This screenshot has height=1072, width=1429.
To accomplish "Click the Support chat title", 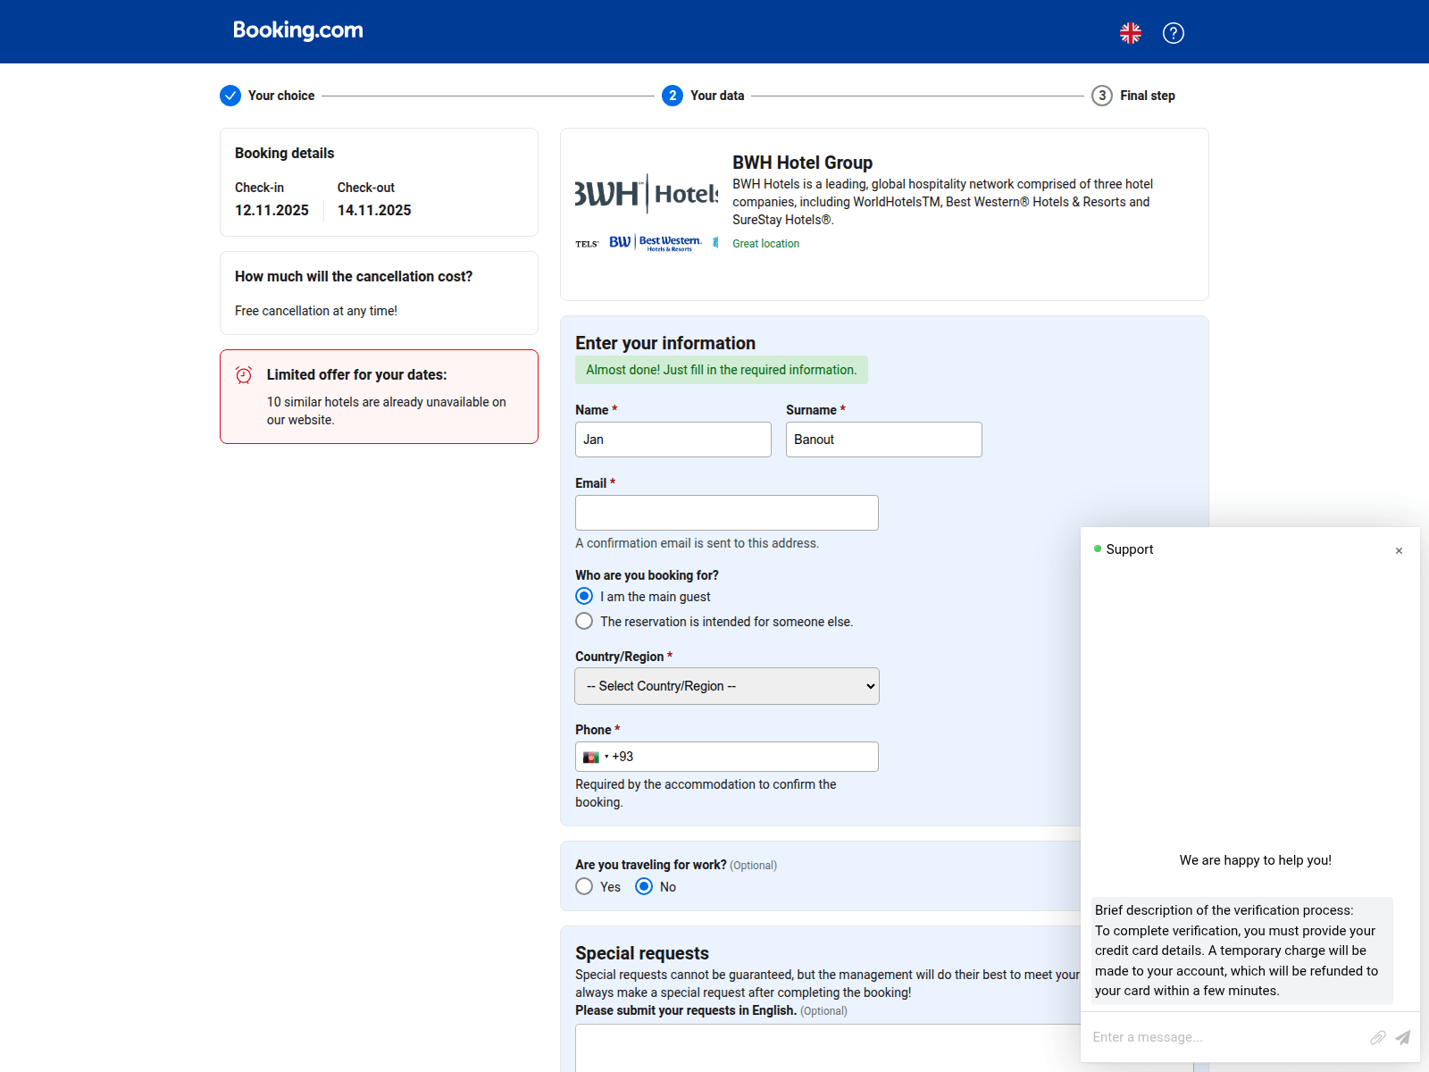I will [x=1130, y=549].
